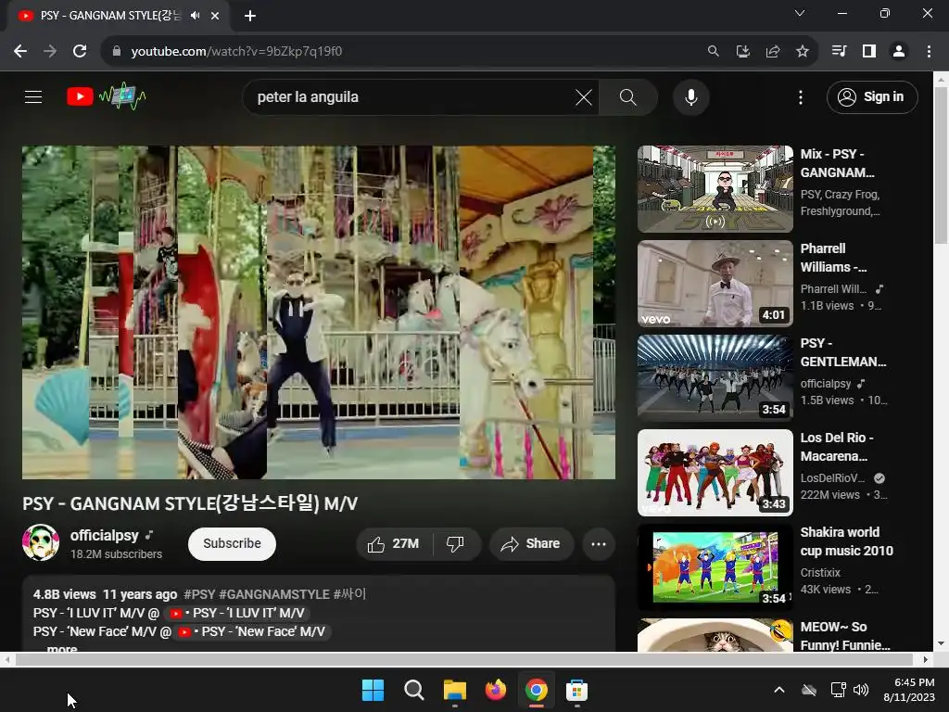Toggle Chrome side panel

869,52
